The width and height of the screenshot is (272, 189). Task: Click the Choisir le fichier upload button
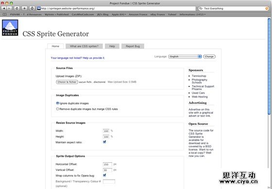click(67, 82)
